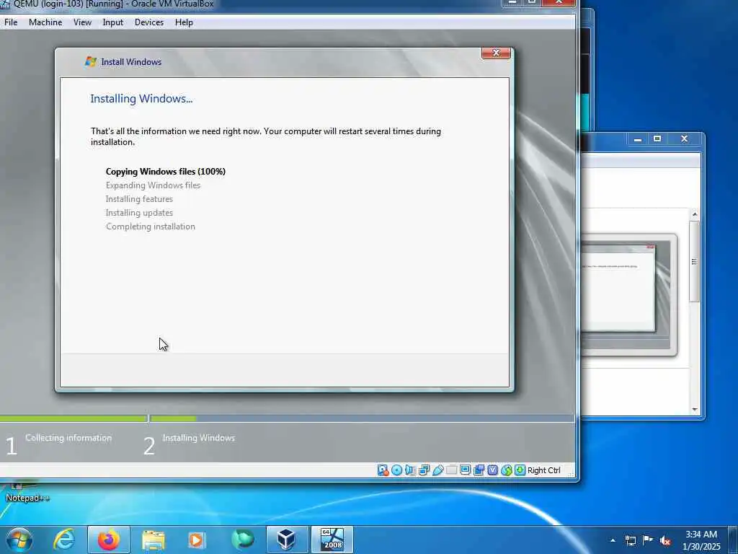Click the green globe app taskbar icon
Image resolution: width=738 pixels, height=554 pixels.
pyautogui.click(x=242, y=540)
